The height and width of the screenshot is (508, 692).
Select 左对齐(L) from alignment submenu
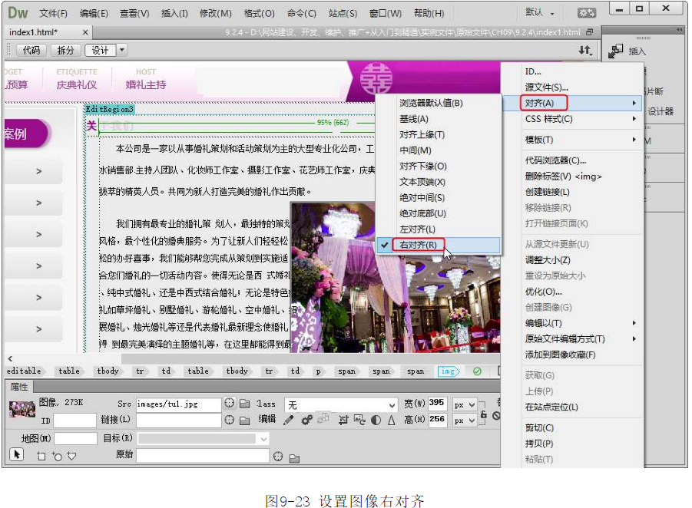coord(417,229)
